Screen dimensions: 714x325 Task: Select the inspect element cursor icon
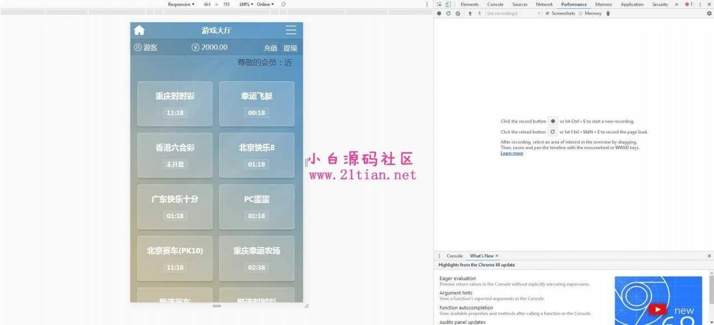click(440, 4)
